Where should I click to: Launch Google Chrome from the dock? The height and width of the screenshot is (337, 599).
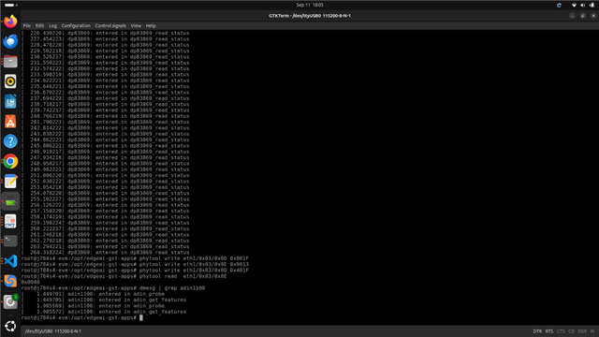[10, 162]
